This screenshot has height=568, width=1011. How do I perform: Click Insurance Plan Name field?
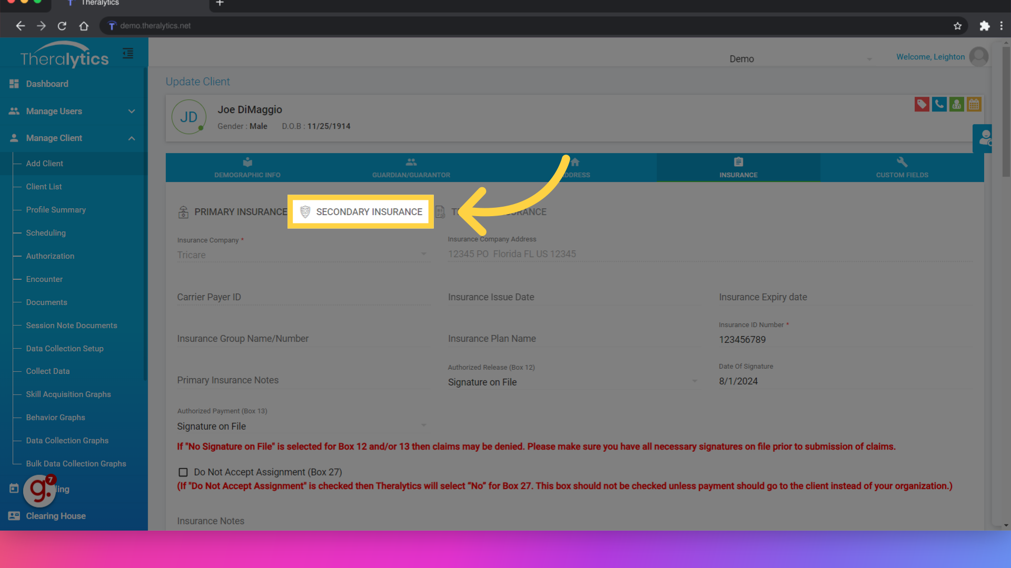point(574,339)
